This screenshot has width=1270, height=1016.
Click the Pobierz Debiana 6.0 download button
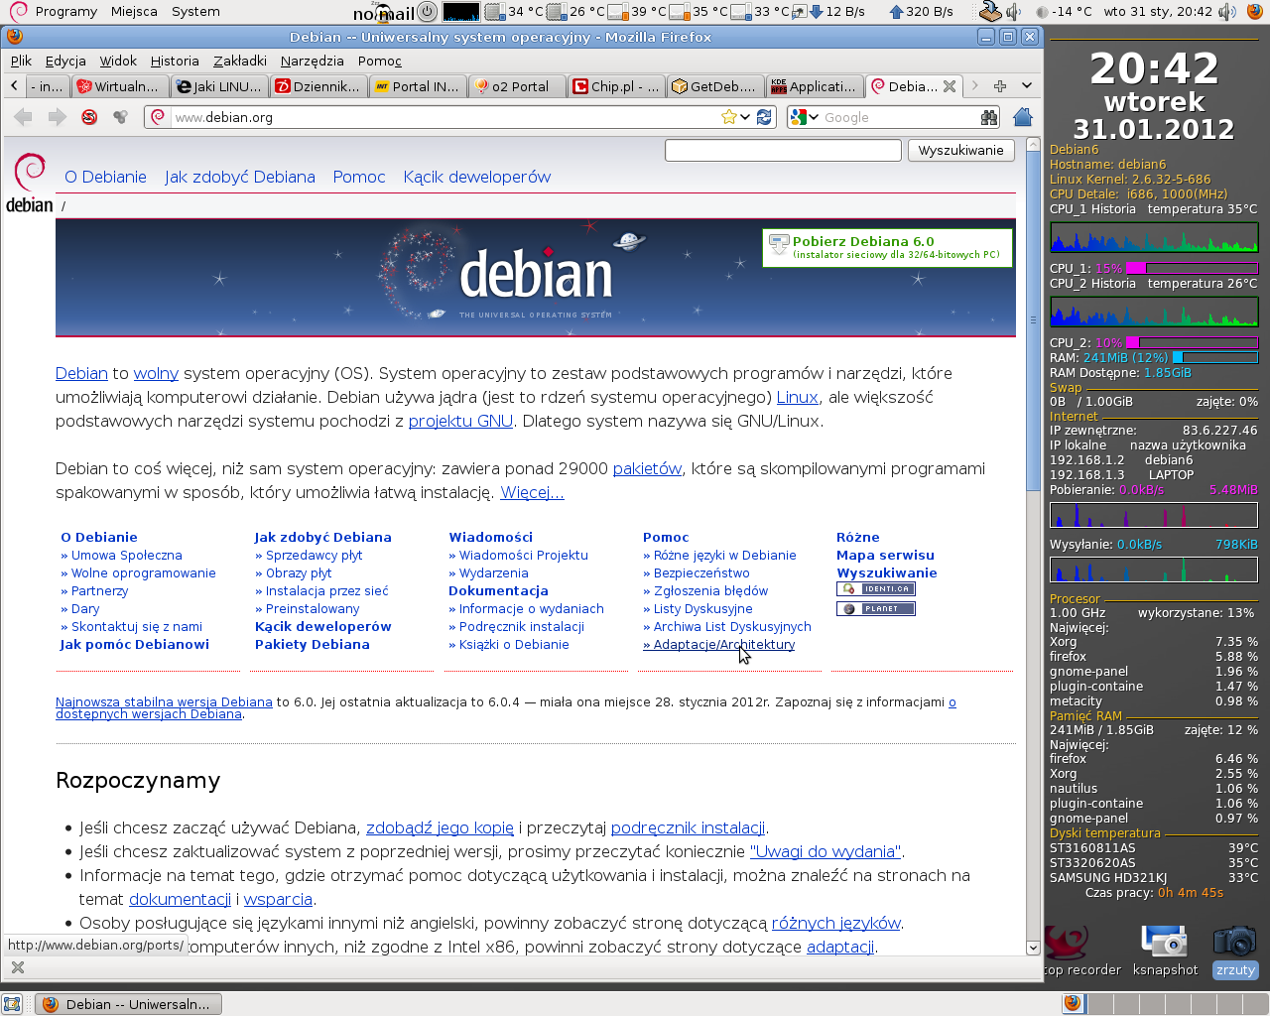click(888, 247)
